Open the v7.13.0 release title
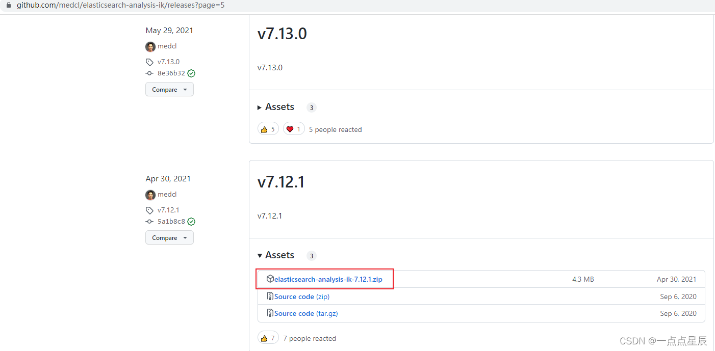 282,34
